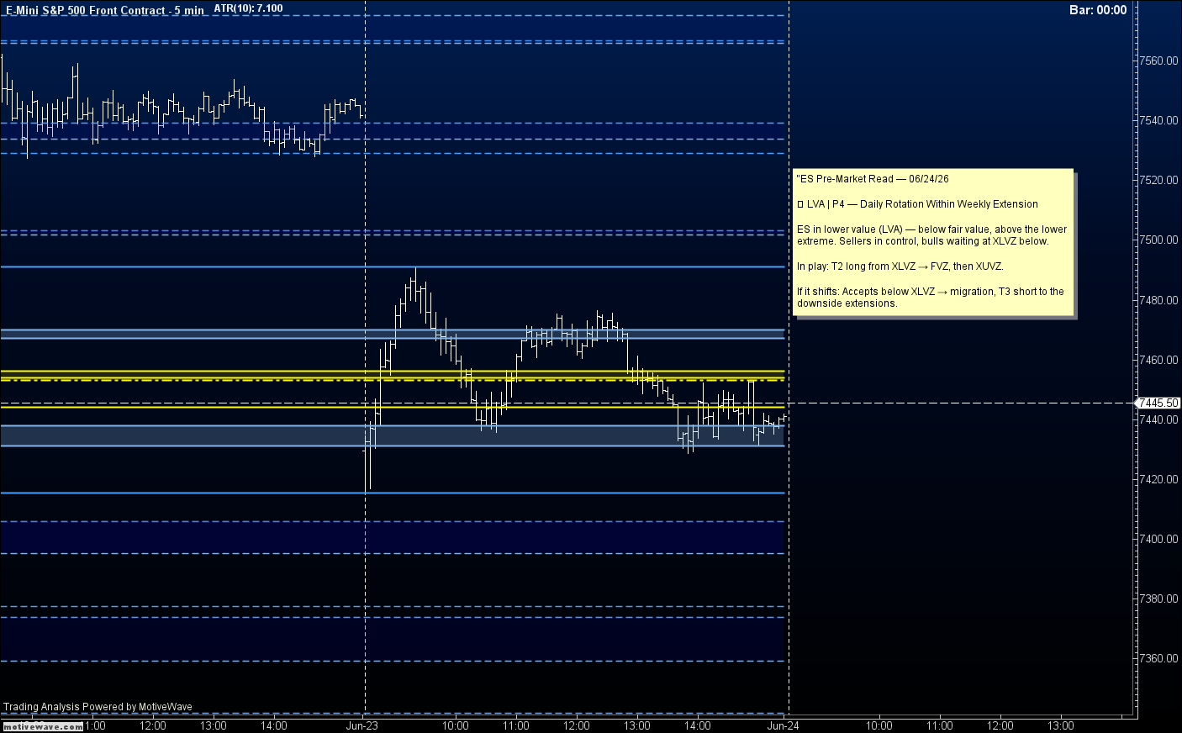Screen dimensions: 1182x733
Task: Click the 14:00 time label before Jun-23
Action: [274, 725]
